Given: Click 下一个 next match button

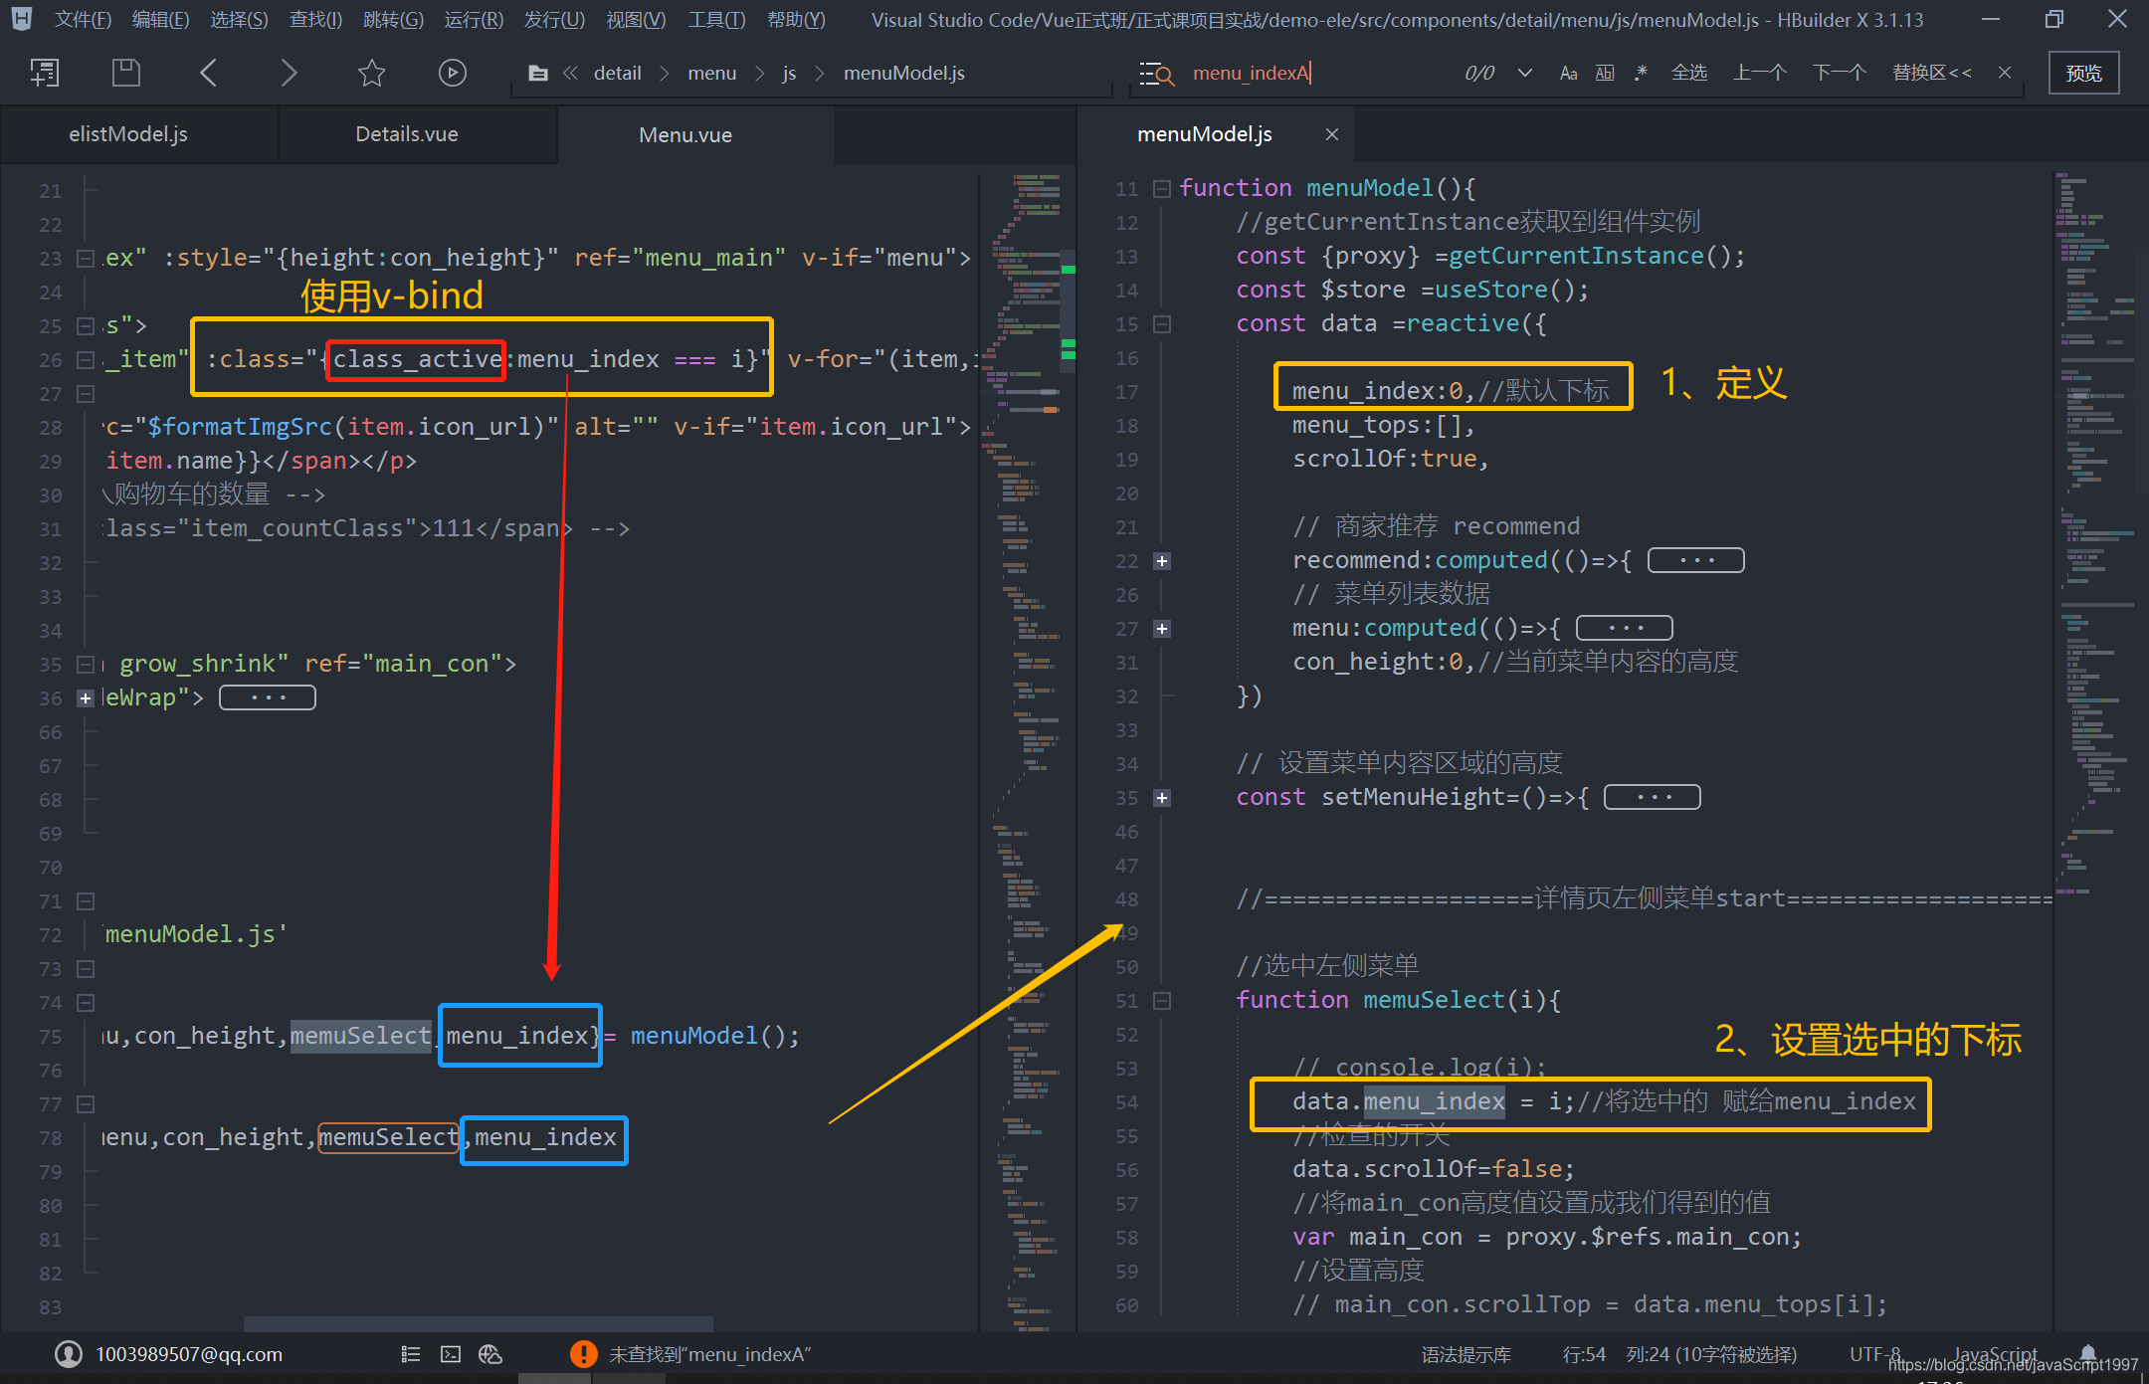Looking at the screenshot, I should [1839, 73].
